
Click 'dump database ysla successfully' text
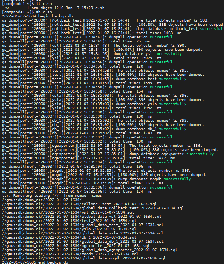click(151, 104)
